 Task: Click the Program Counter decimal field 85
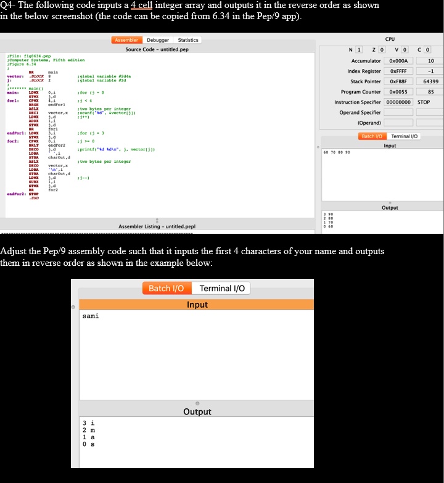click(x=430, y=92)
